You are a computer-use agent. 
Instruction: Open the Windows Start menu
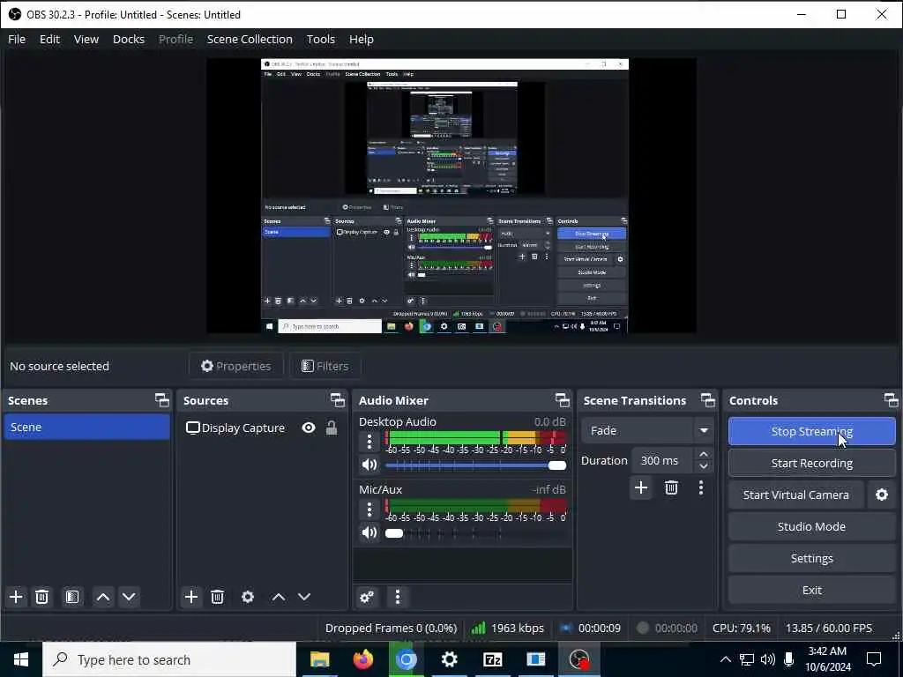tap(21, 659)
